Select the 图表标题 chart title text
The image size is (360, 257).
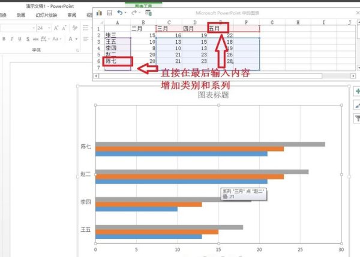click(x=213, y=95)
